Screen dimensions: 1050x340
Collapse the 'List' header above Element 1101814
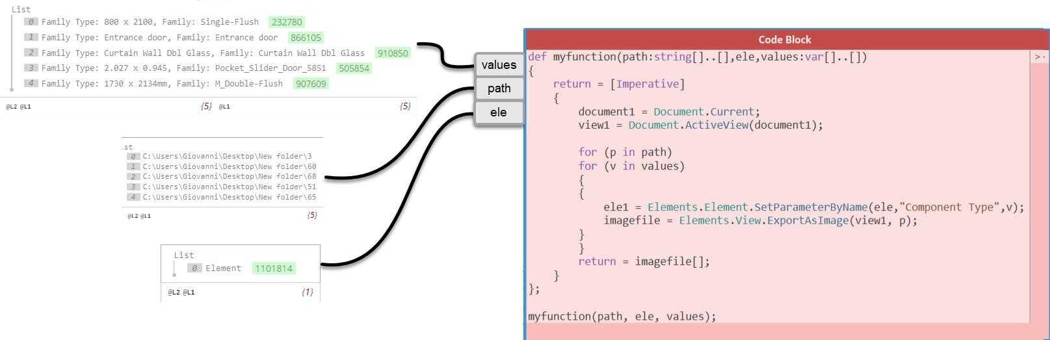coord(184,255)
